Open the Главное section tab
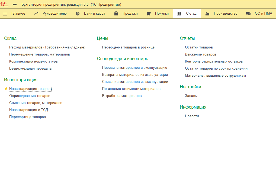 (x=18, y=14)
